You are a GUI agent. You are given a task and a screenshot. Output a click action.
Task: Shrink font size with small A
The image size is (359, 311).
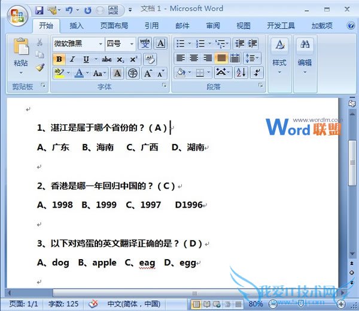(161, 73)
